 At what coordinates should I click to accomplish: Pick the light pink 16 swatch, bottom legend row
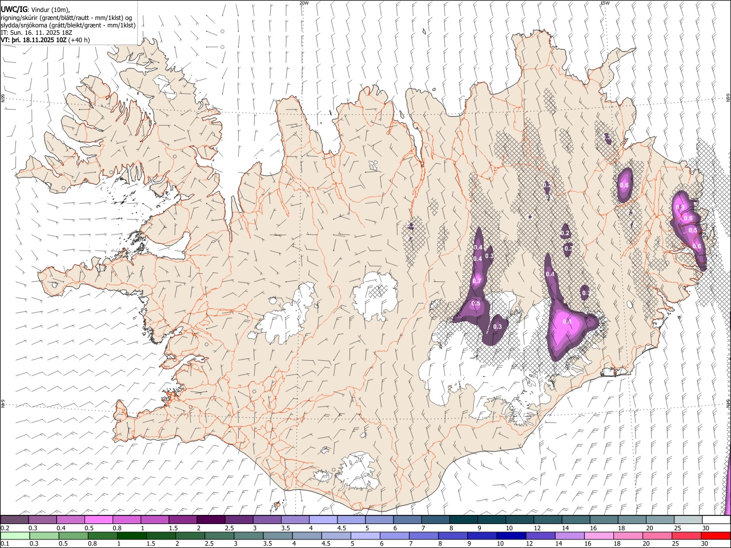coord(598,535)
